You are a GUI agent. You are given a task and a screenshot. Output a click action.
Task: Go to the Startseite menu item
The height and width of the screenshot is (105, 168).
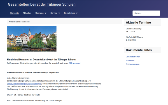[14, 13]
